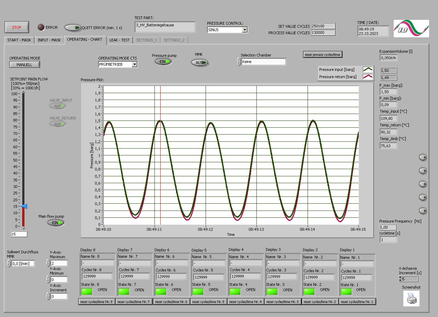Toggle the second round switch below Temp_Amb
Viewport: 438px width, 317px height.
coord(423,170)
